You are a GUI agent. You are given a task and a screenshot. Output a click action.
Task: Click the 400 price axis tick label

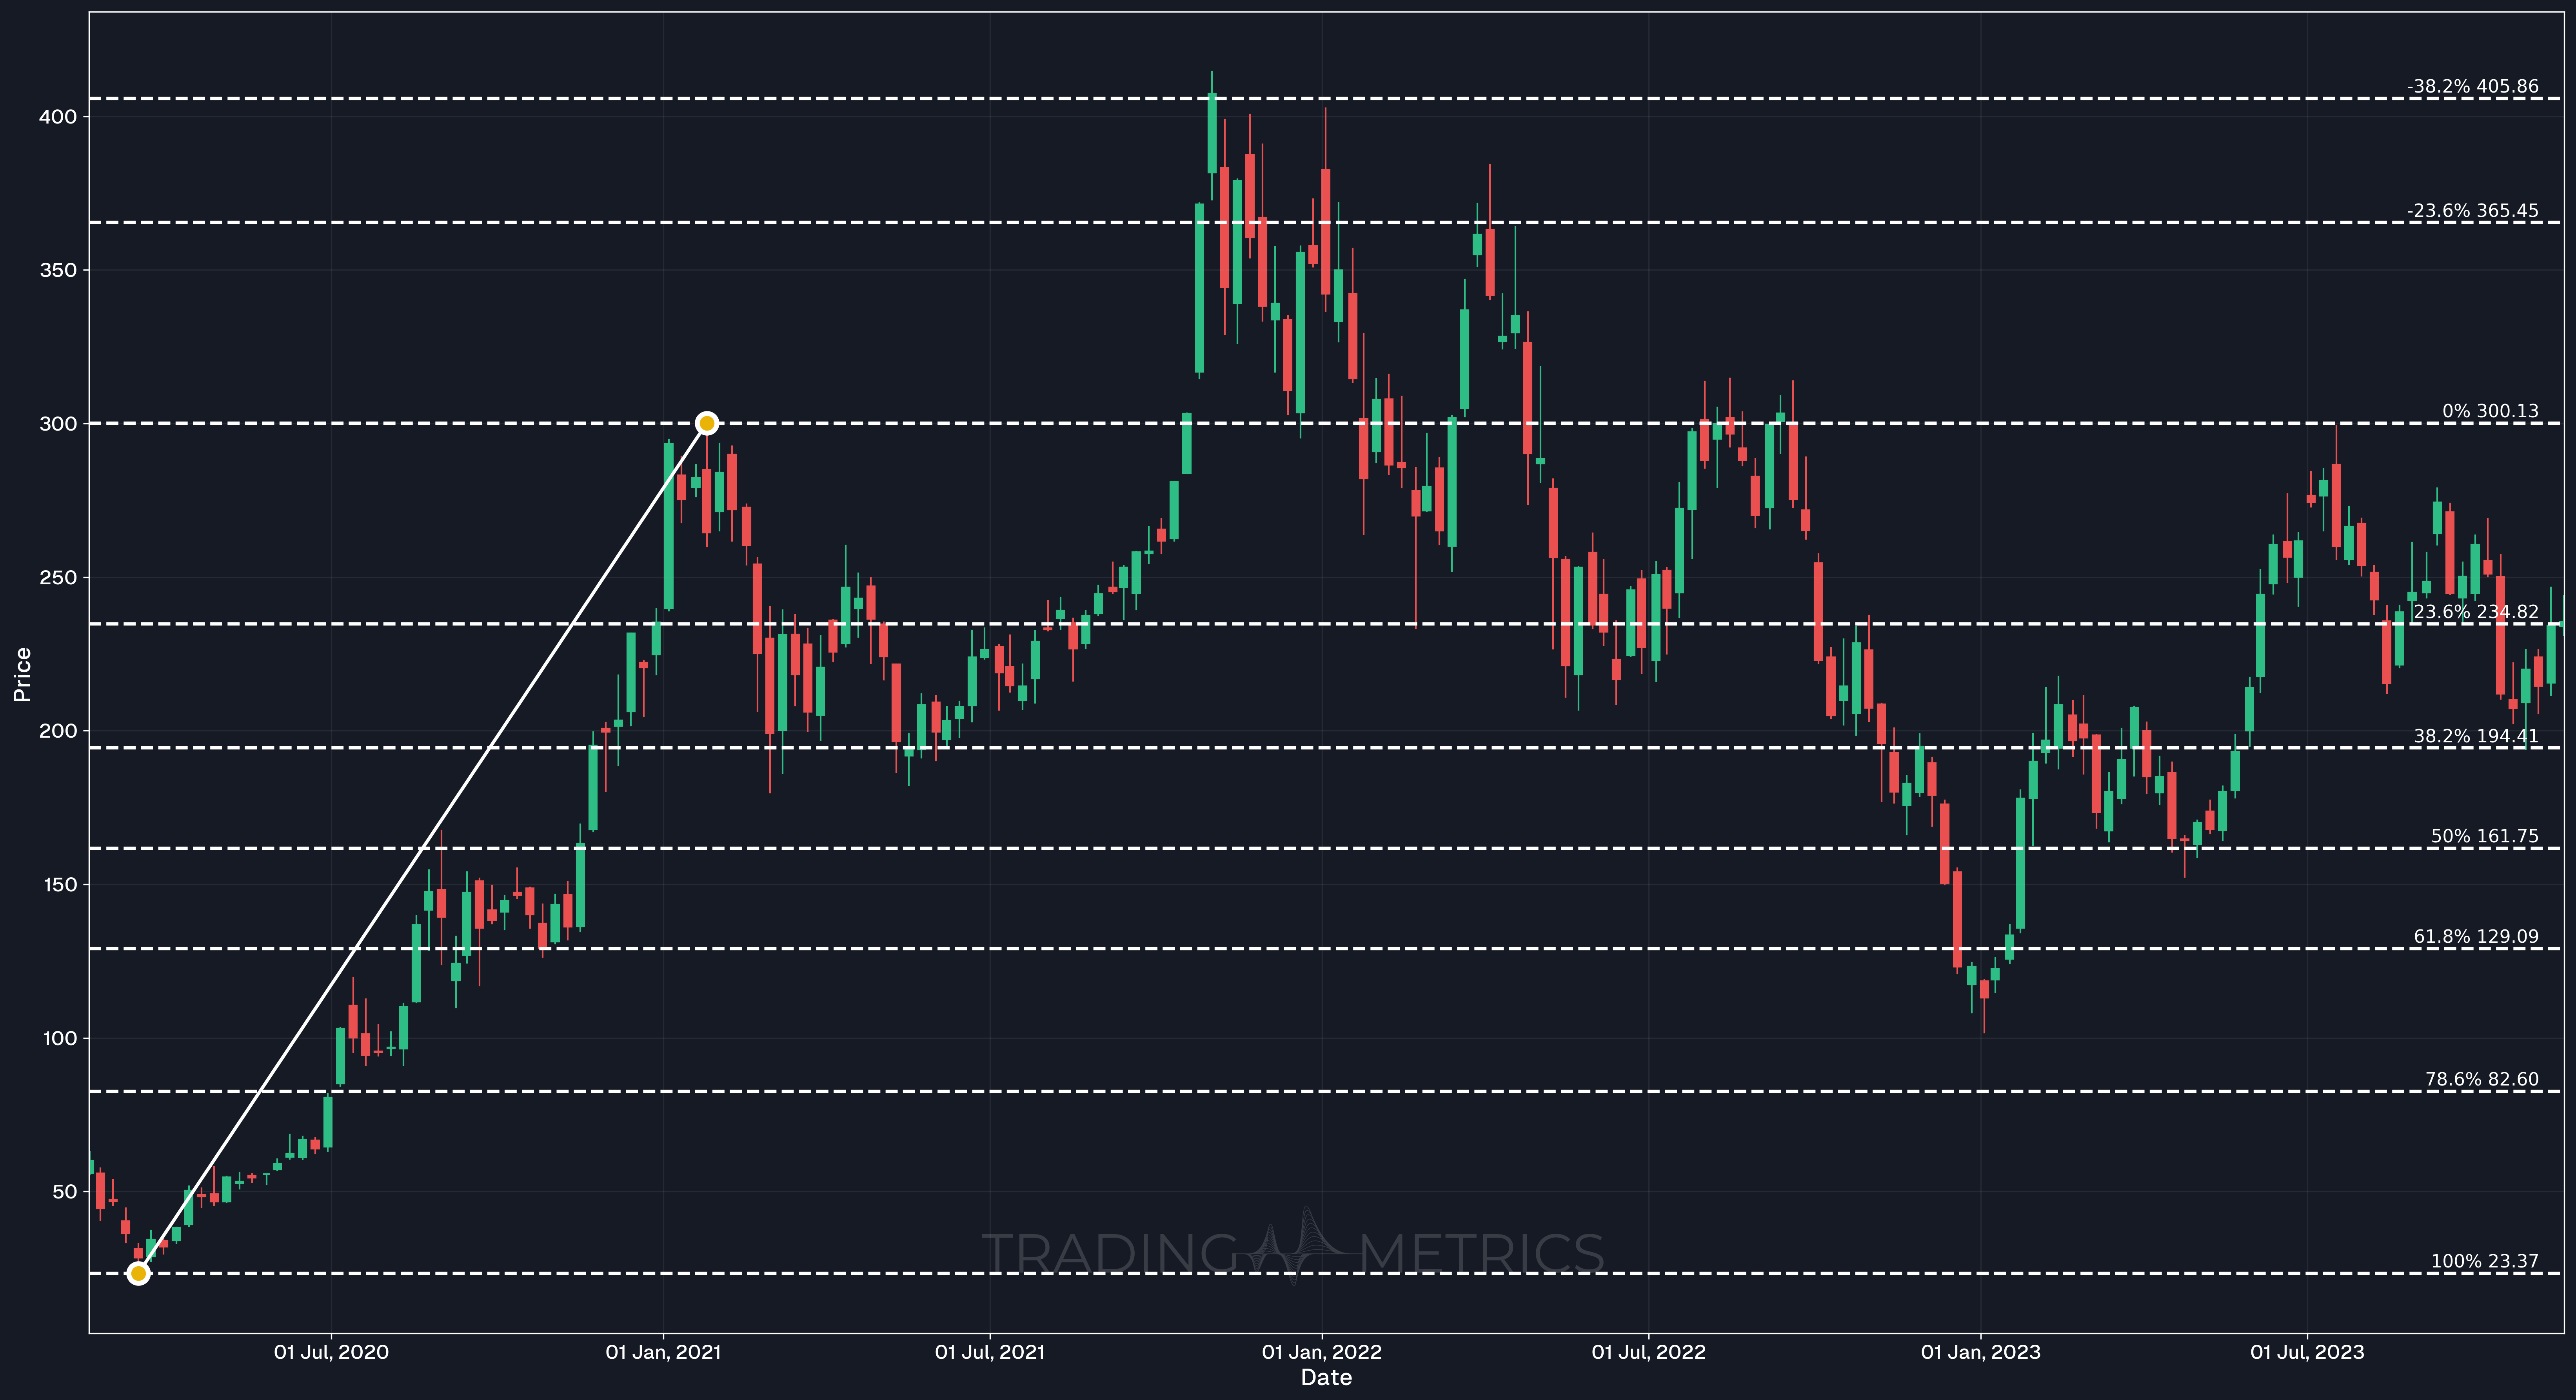point(58,117)
